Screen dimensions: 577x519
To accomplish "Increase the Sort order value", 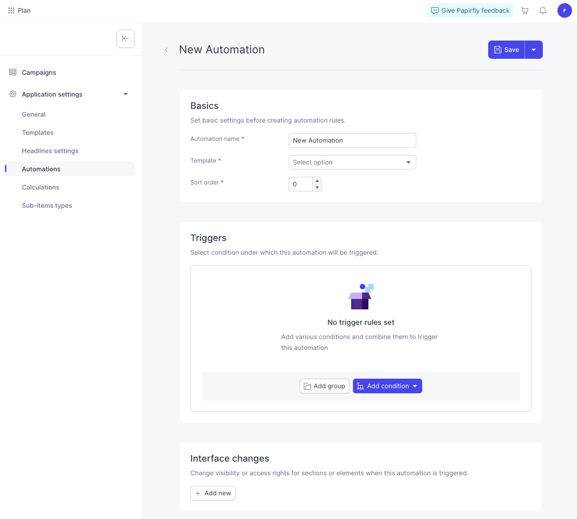I will 317,181.
